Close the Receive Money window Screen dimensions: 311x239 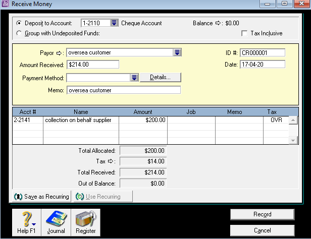tap(301, 4)
